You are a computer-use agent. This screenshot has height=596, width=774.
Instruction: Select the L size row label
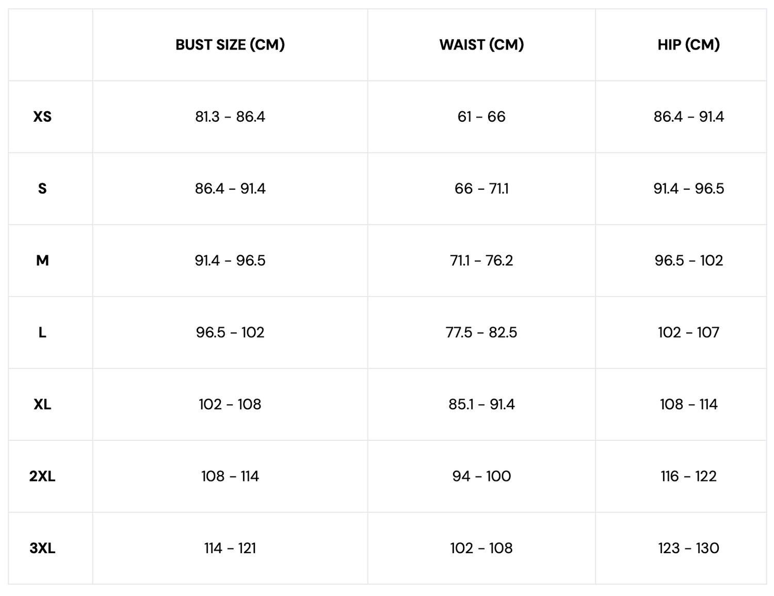42,333
